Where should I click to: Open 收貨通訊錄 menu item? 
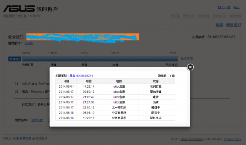tap(219, 16)
